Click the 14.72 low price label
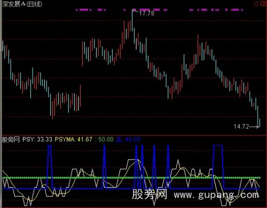 pyautogui.click(x=241, y=126)
